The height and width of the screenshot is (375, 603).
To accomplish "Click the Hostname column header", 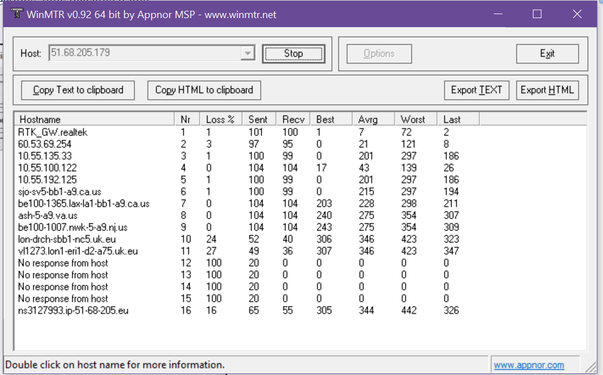I will click(x=94, y=119).
